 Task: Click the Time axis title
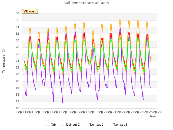(x=153, y=116)
